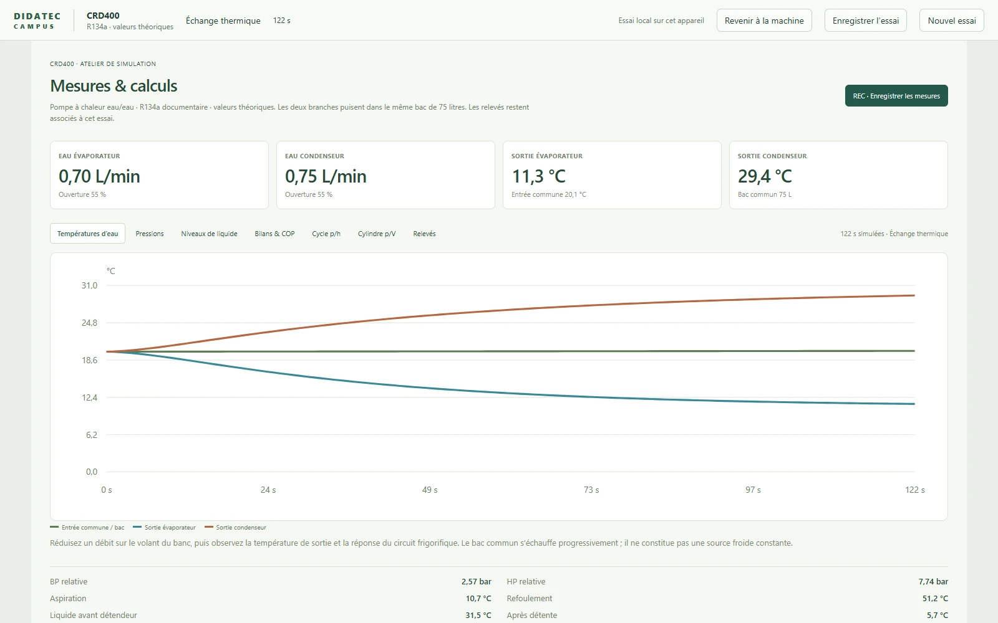Screen dimensions: 998x623
Task: Open the Relevés tab
Action: [424, 234]
